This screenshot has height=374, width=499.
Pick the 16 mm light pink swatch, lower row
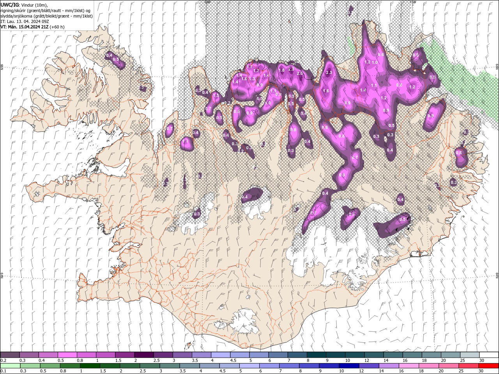coord(409,366)
